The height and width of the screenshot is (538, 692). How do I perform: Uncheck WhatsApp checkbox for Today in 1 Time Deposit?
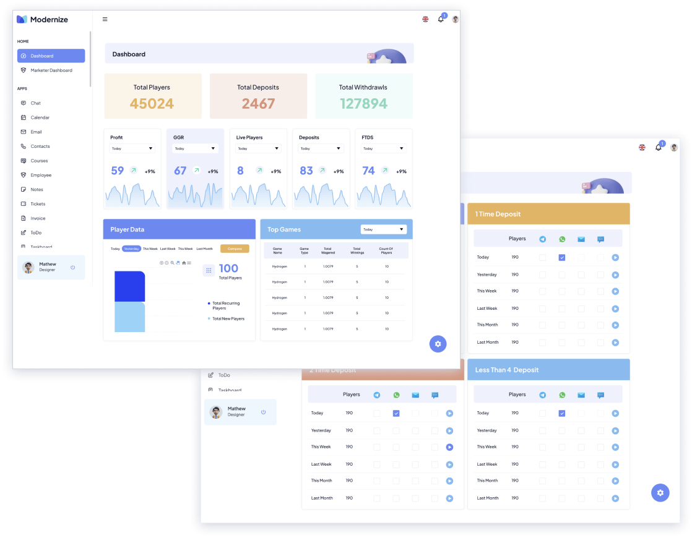tap(562, 257)
